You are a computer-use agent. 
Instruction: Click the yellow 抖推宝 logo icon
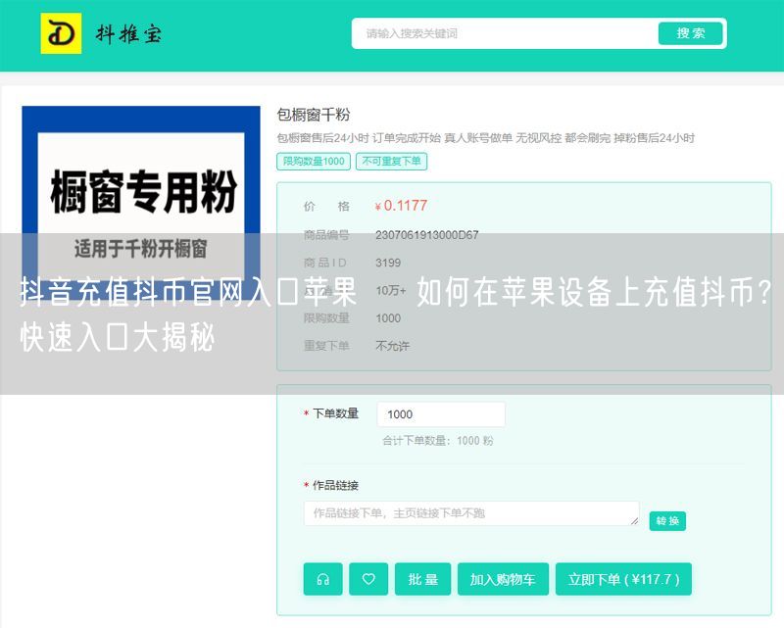tap(61, 33)
